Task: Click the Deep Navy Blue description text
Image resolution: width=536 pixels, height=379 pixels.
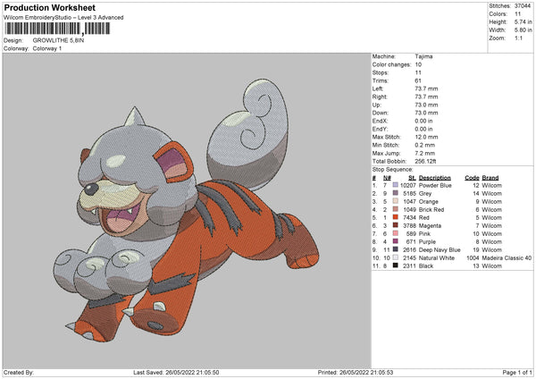Action: coord(440,249)
